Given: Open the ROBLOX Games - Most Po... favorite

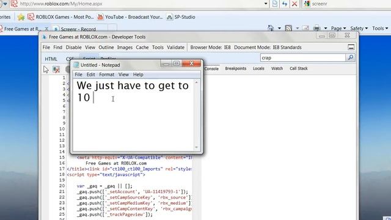Looking at the screenshot, I should click(x=60, y=17).
